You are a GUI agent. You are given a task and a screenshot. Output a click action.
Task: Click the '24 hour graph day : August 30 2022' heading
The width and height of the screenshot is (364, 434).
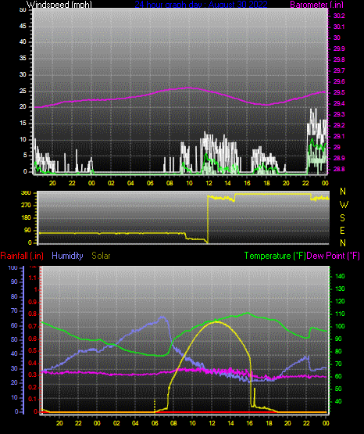[x=202, y=5]
